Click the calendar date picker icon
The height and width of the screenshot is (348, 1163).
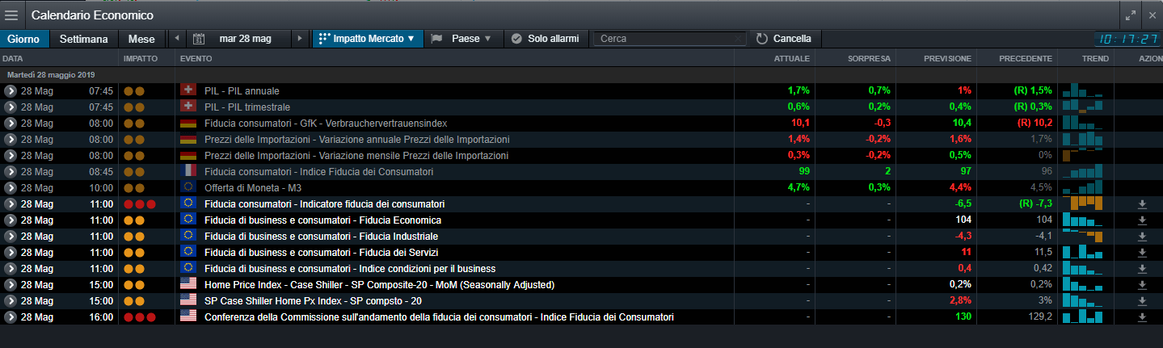tap(199, 39)
